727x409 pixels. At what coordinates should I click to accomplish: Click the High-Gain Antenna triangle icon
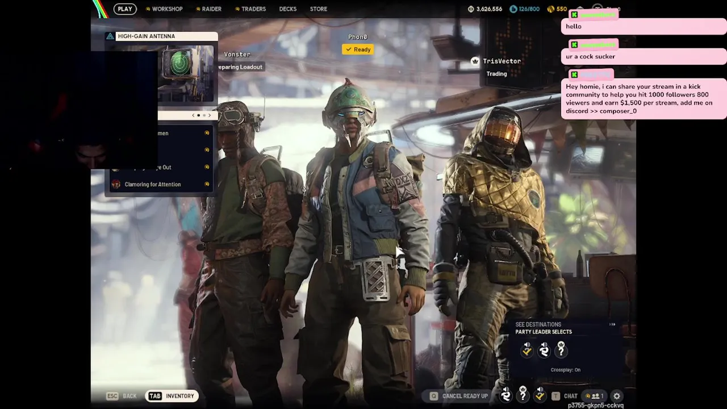[x=110, y=36]
